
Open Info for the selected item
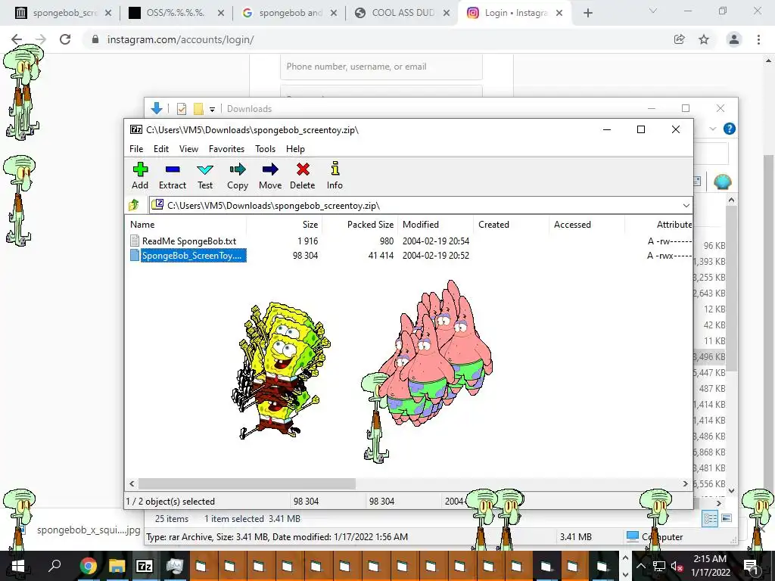point(335,176)
